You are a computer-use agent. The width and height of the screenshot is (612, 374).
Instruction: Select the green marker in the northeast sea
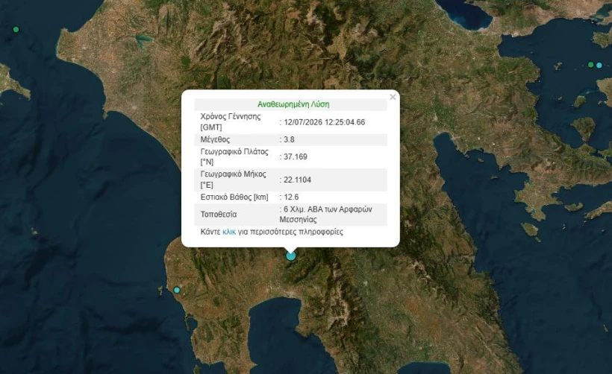tap(591, 65)
